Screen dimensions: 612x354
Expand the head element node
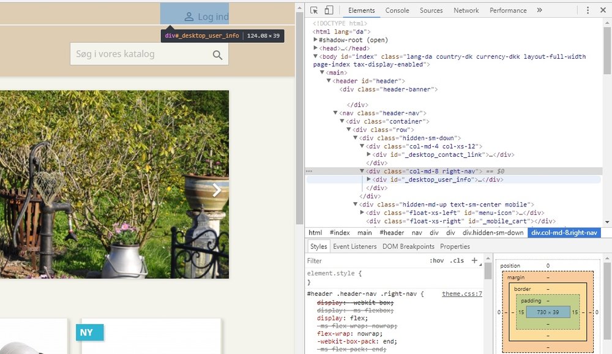(315, 48)
